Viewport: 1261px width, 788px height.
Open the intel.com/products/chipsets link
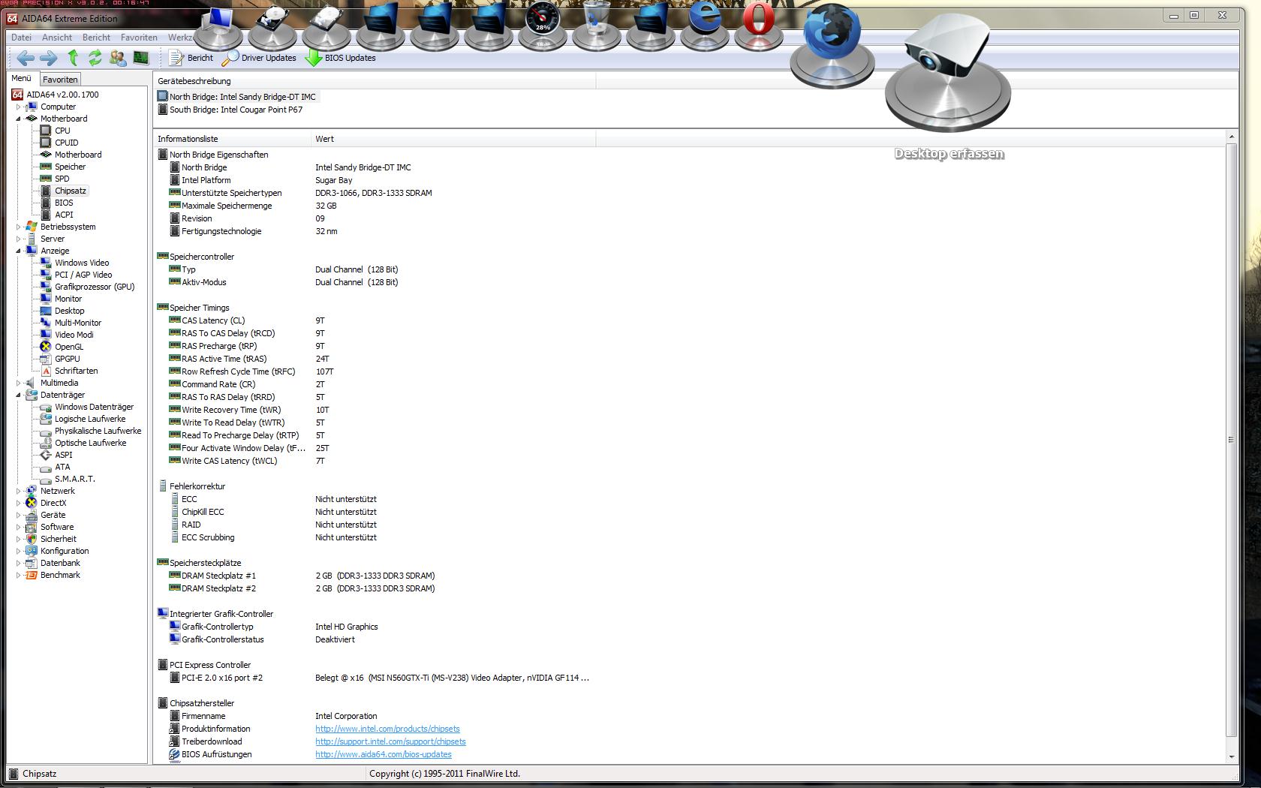coord(387,729)
